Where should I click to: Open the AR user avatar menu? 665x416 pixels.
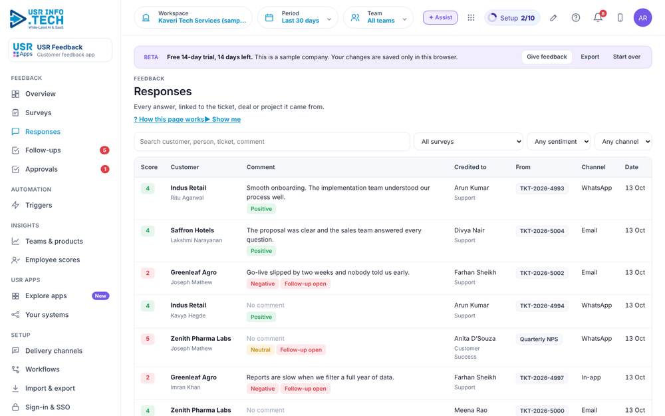click(x=642, y=18)
